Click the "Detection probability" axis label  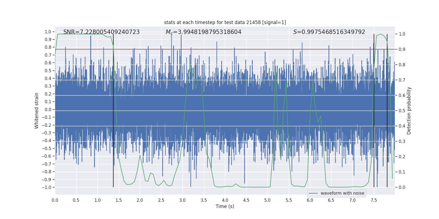[x=409, y=111]
